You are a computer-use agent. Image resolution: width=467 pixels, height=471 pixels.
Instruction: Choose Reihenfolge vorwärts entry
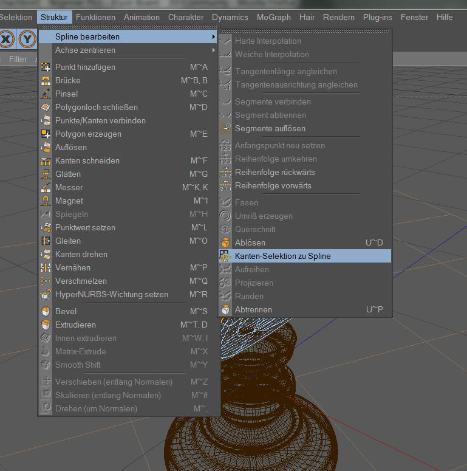pyautogui.click(x=305, y=185)
